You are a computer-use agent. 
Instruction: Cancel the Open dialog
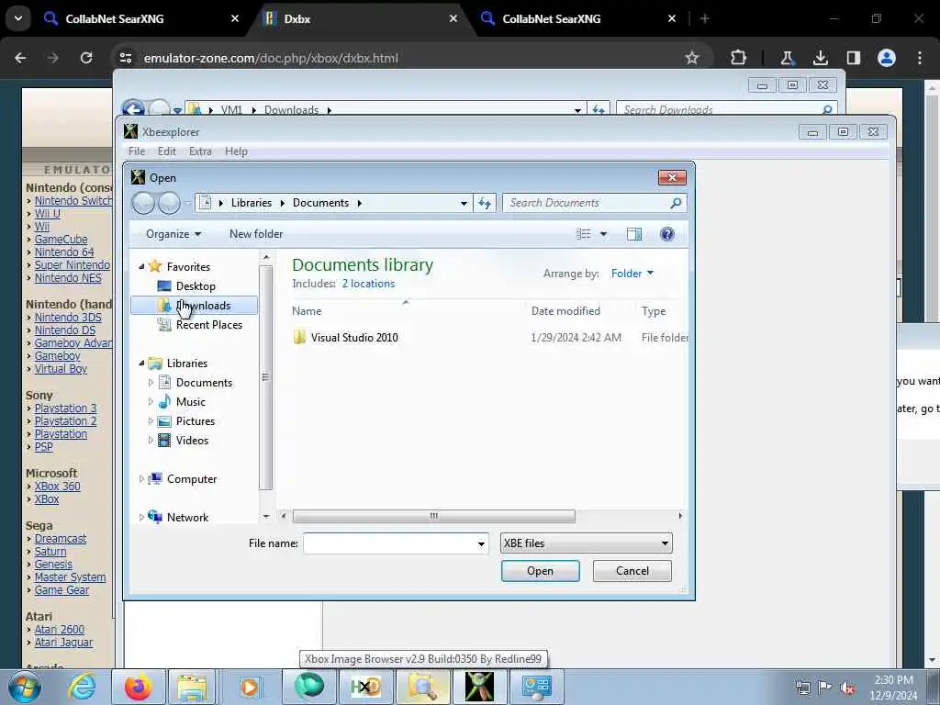632,571
